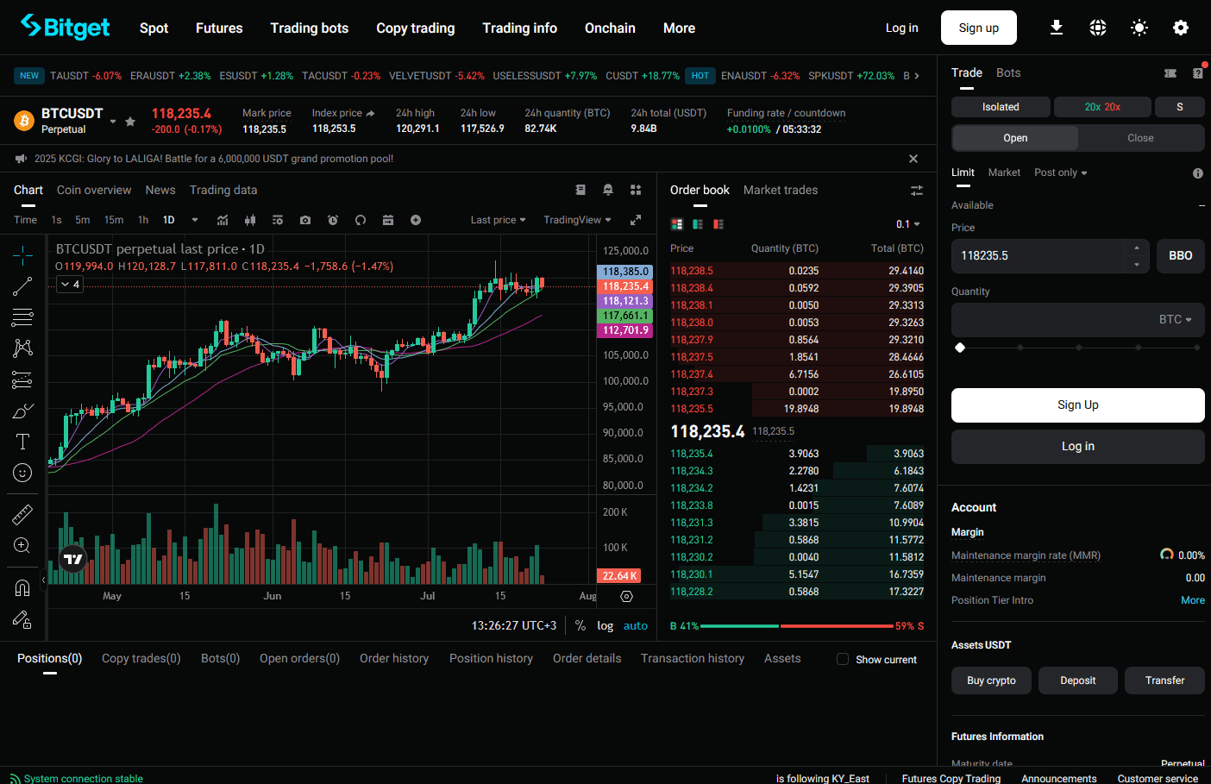Open order book settings sliders icon
The height and width of the screenshot is (784, 1211).
tap(917, 190)
